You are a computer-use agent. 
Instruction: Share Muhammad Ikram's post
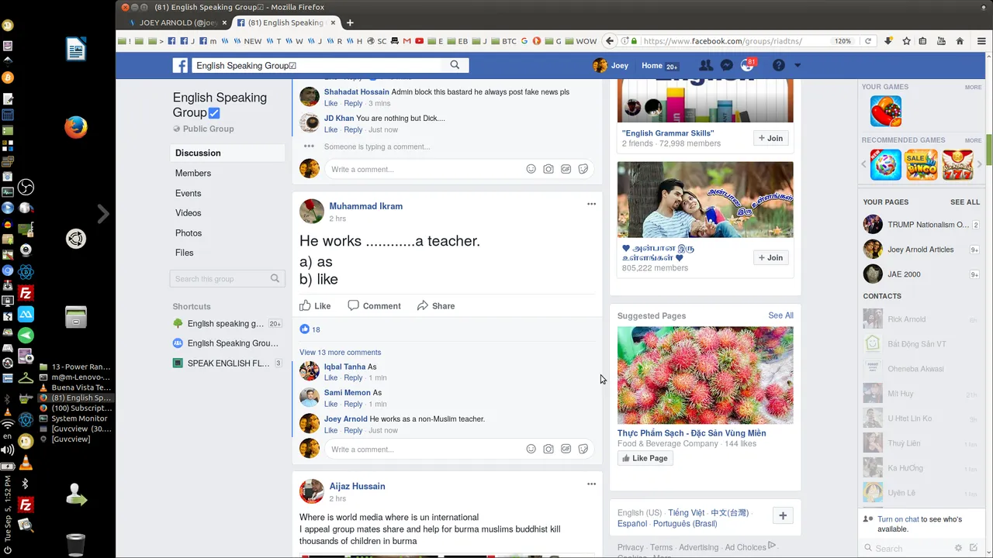[435, 305]
